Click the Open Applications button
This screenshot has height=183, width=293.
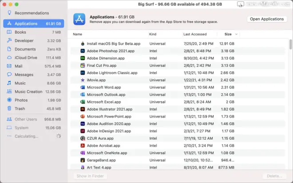coord(267,19)
